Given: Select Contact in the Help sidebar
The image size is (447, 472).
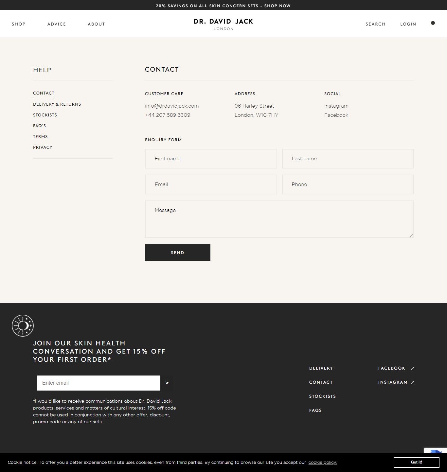Looking at the screenshot, I should coord(44,93).
